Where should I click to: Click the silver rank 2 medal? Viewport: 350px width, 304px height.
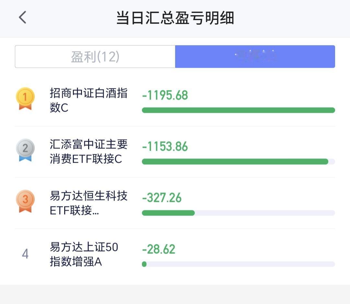point(25,150)
